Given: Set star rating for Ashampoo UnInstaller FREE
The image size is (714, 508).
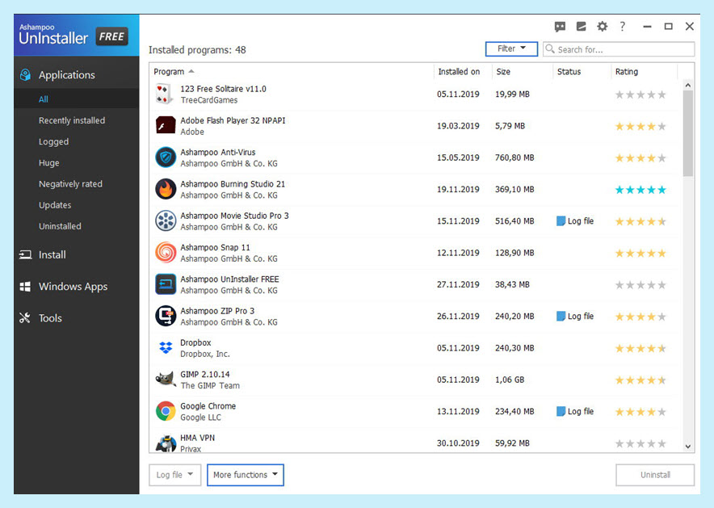Looking at the screenshot, I should 640,285.
